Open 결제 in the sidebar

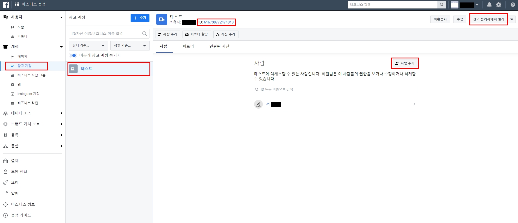point(15,161)
